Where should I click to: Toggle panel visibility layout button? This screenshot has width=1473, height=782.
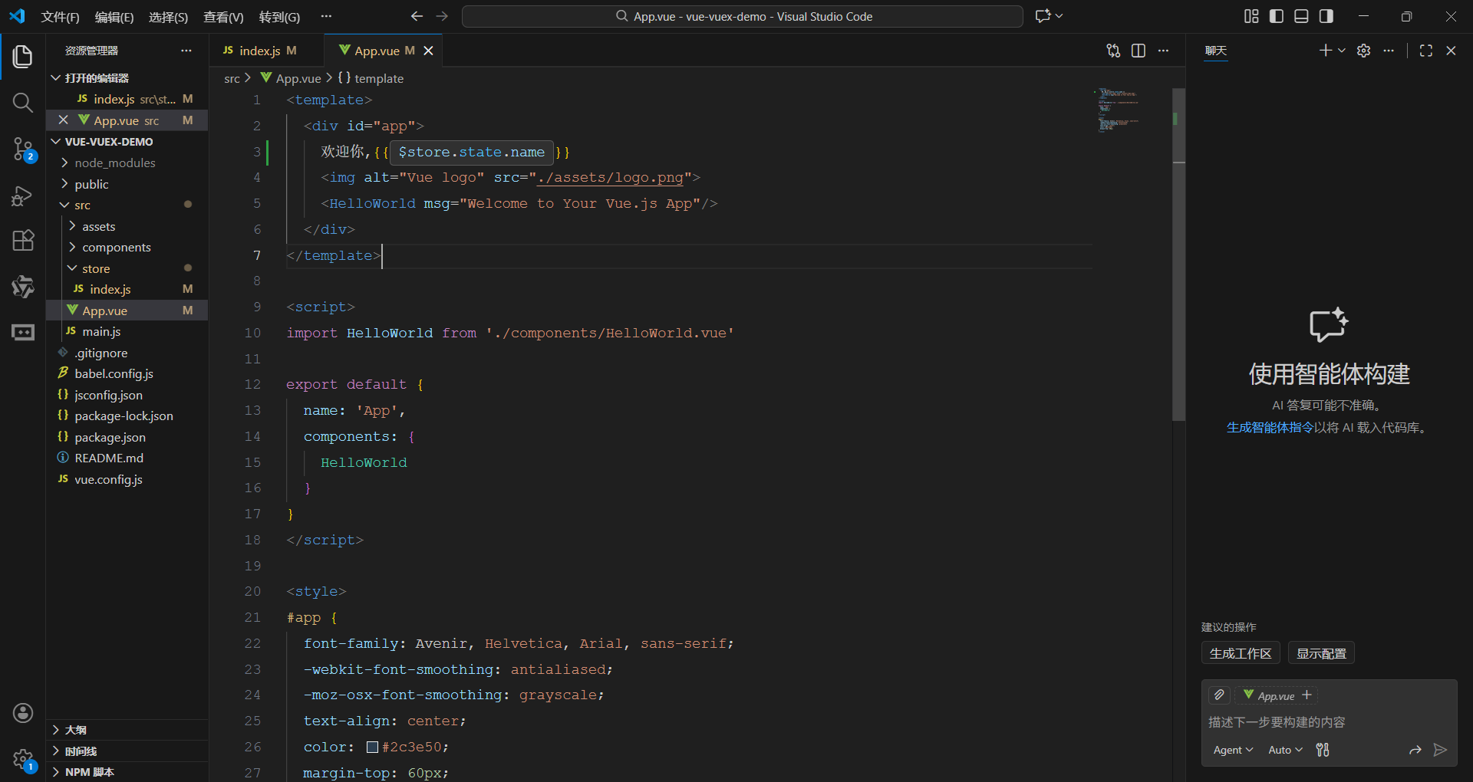coord(1301,16)
